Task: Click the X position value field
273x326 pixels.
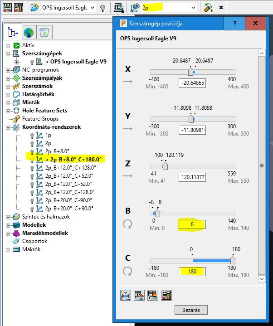Action: click(x=192, y=83)
